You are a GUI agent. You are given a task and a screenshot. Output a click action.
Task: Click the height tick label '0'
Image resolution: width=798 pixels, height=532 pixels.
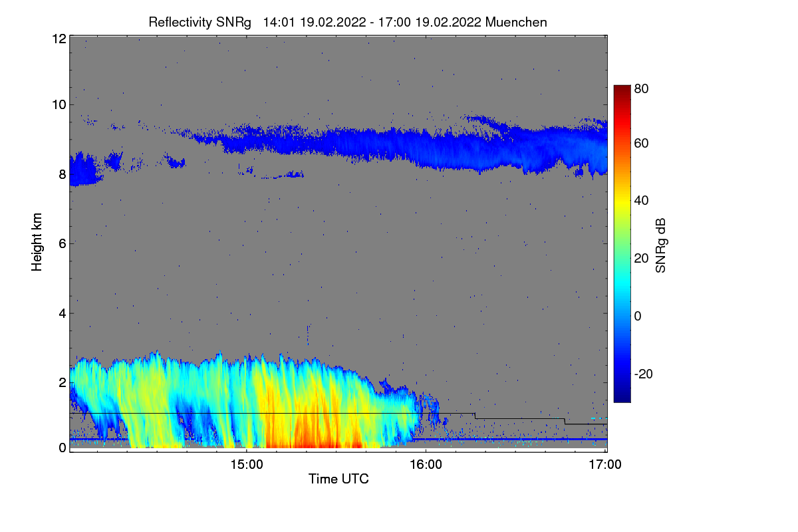point(62,448)
